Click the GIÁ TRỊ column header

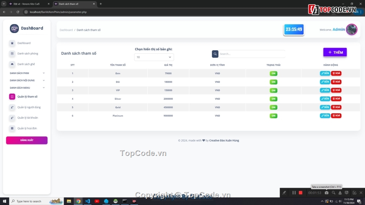click(168, 65)
